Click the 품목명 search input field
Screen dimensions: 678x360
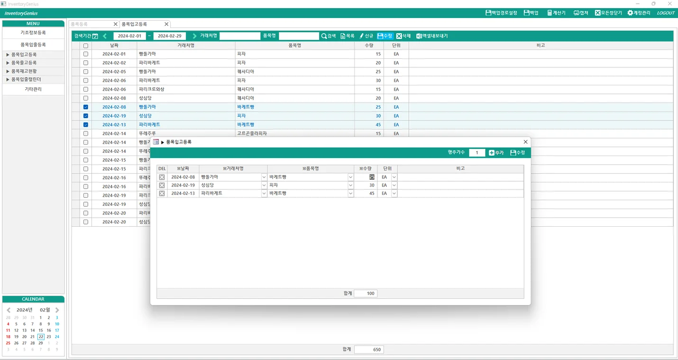click(x=299, y=36)
